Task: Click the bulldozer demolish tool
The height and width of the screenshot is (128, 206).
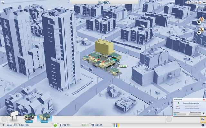Action: [x=203, y=119]
